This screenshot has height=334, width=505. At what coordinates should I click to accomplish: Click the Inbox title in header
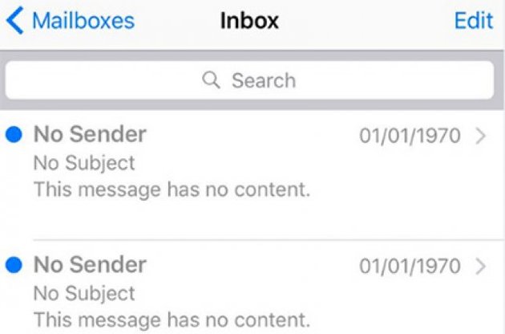[249, 21]
